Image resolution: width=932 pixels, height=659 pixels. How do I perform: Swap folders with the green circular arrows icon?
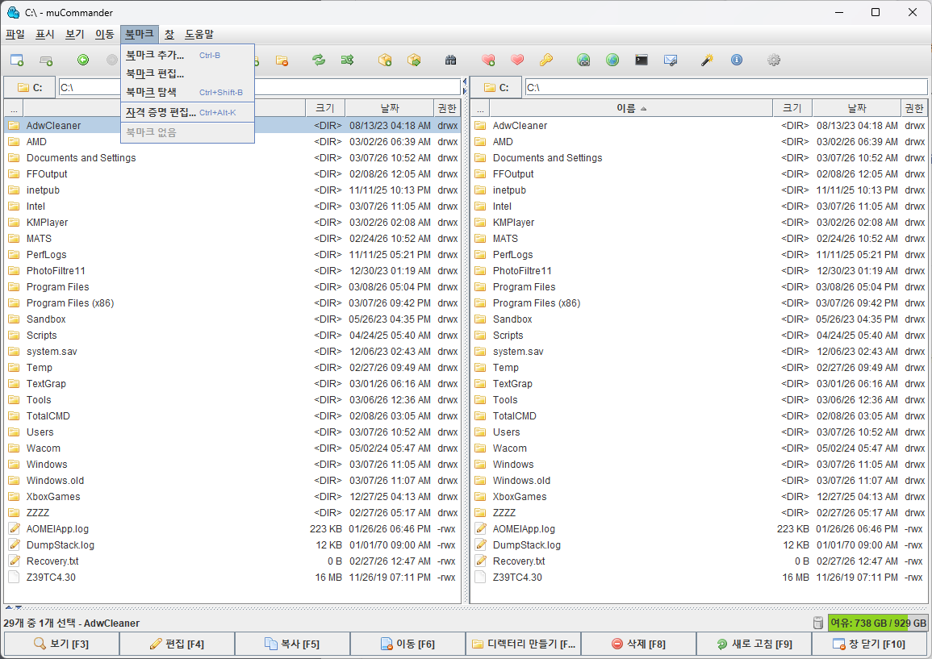(319, 60)
